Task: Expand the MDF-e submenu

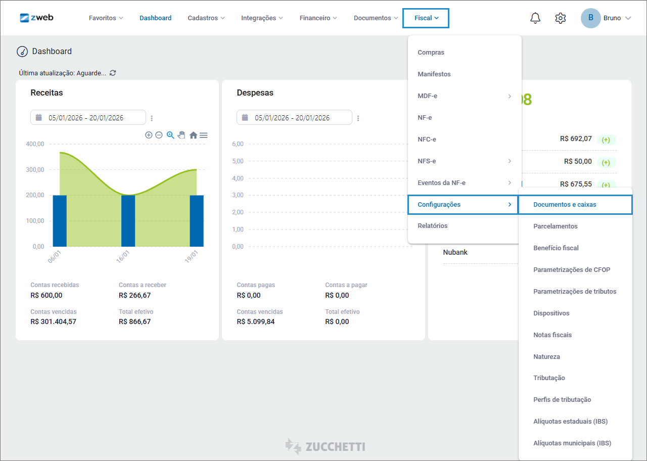Action: click(465, 96)
